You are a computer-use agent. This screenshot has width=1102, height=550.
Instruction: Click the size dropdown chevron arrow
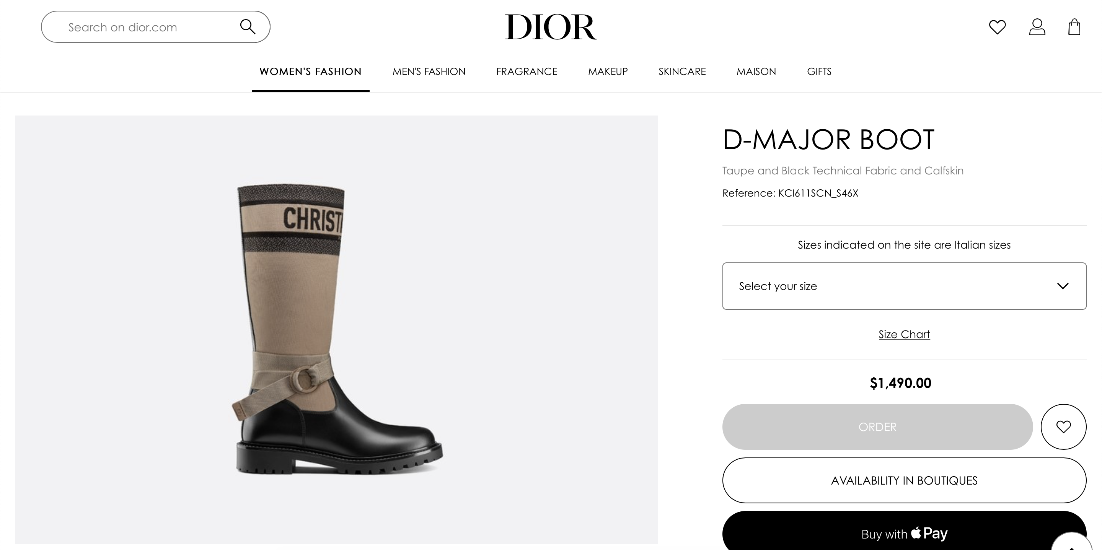pos(1063,286)
